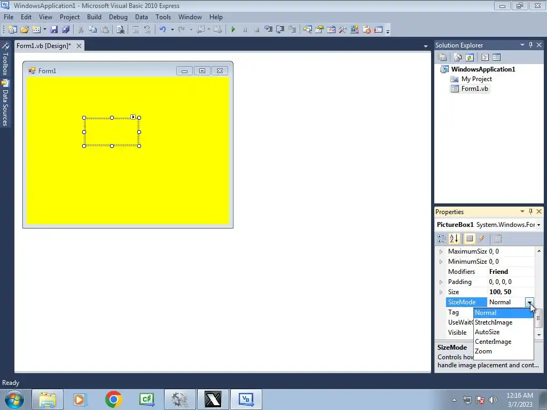This screenshot has width=547, height=410.
Task: Open the PictureBox1 object selector dropdown
Action: tap(538, 225)
